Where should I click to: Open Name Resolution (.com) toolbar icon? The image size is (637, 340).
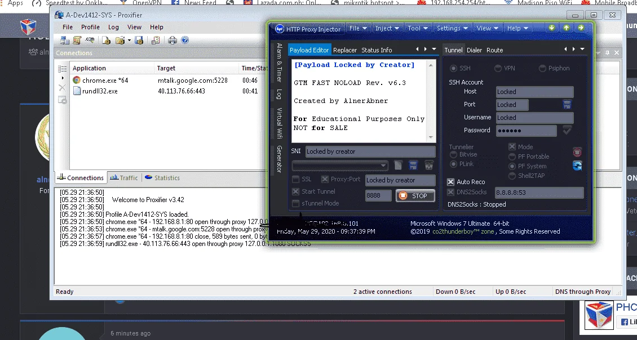[x=90, y=40]
